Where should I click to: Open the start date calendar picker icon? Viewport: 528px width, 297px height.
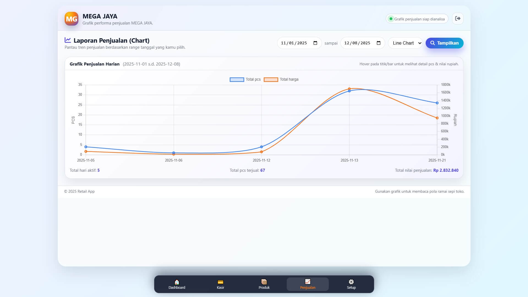tap(315, 43)
